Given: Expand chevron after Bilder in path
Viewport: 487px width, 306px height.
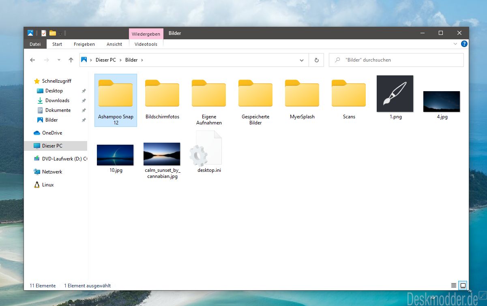Looking at the screenshot, I should click(x=142, y=60).
